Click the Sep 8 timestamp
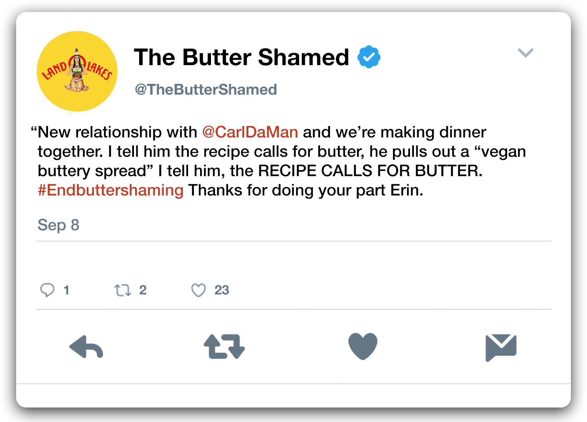 [x=58, y=225]
